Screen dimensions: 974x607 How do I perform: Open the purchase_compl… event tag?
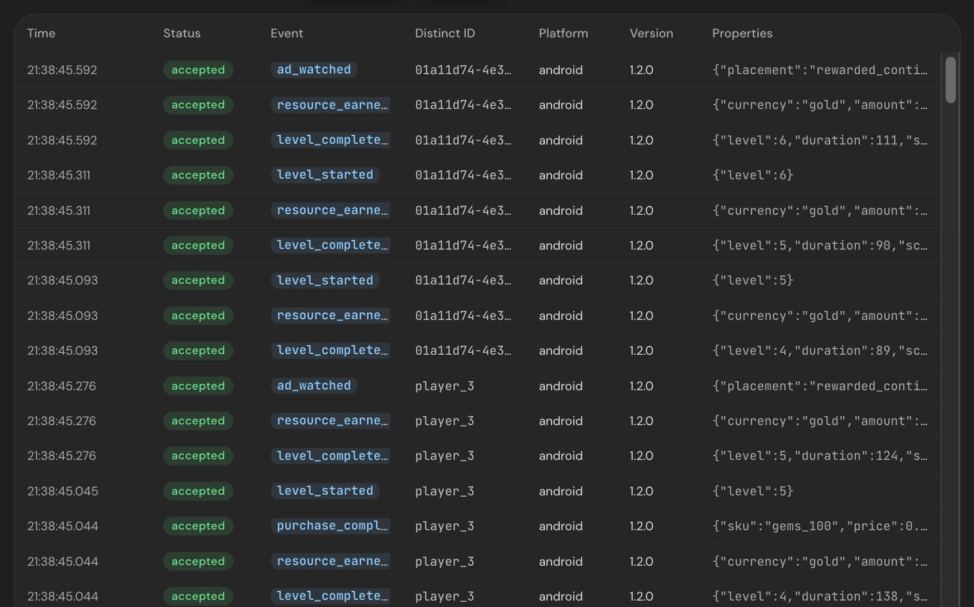click(x=330, y=526)
